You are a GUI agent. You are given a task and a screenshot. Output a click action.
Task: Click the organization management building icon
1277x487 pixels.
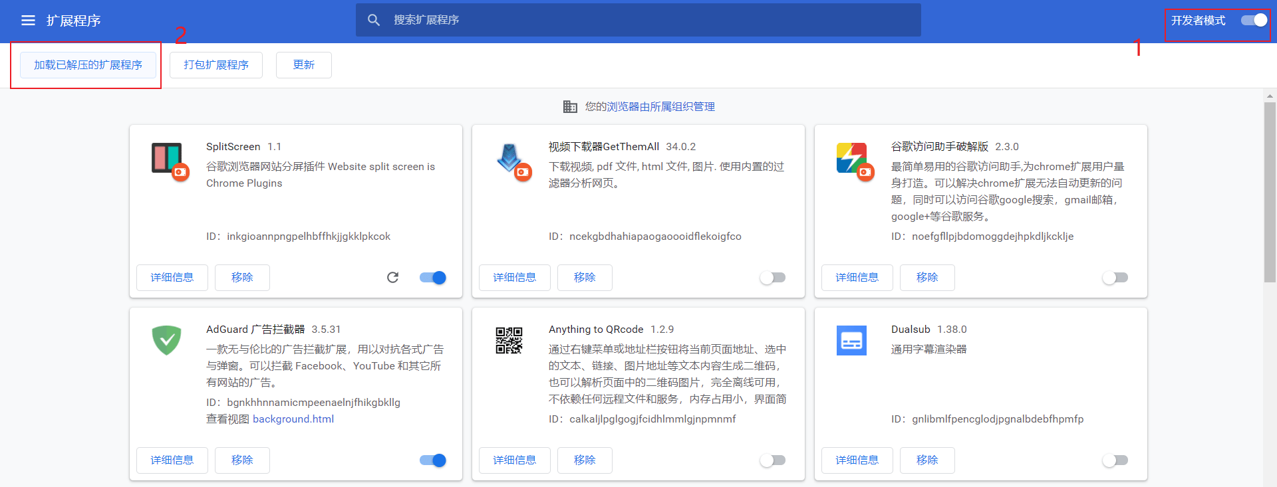pos(570,107)
